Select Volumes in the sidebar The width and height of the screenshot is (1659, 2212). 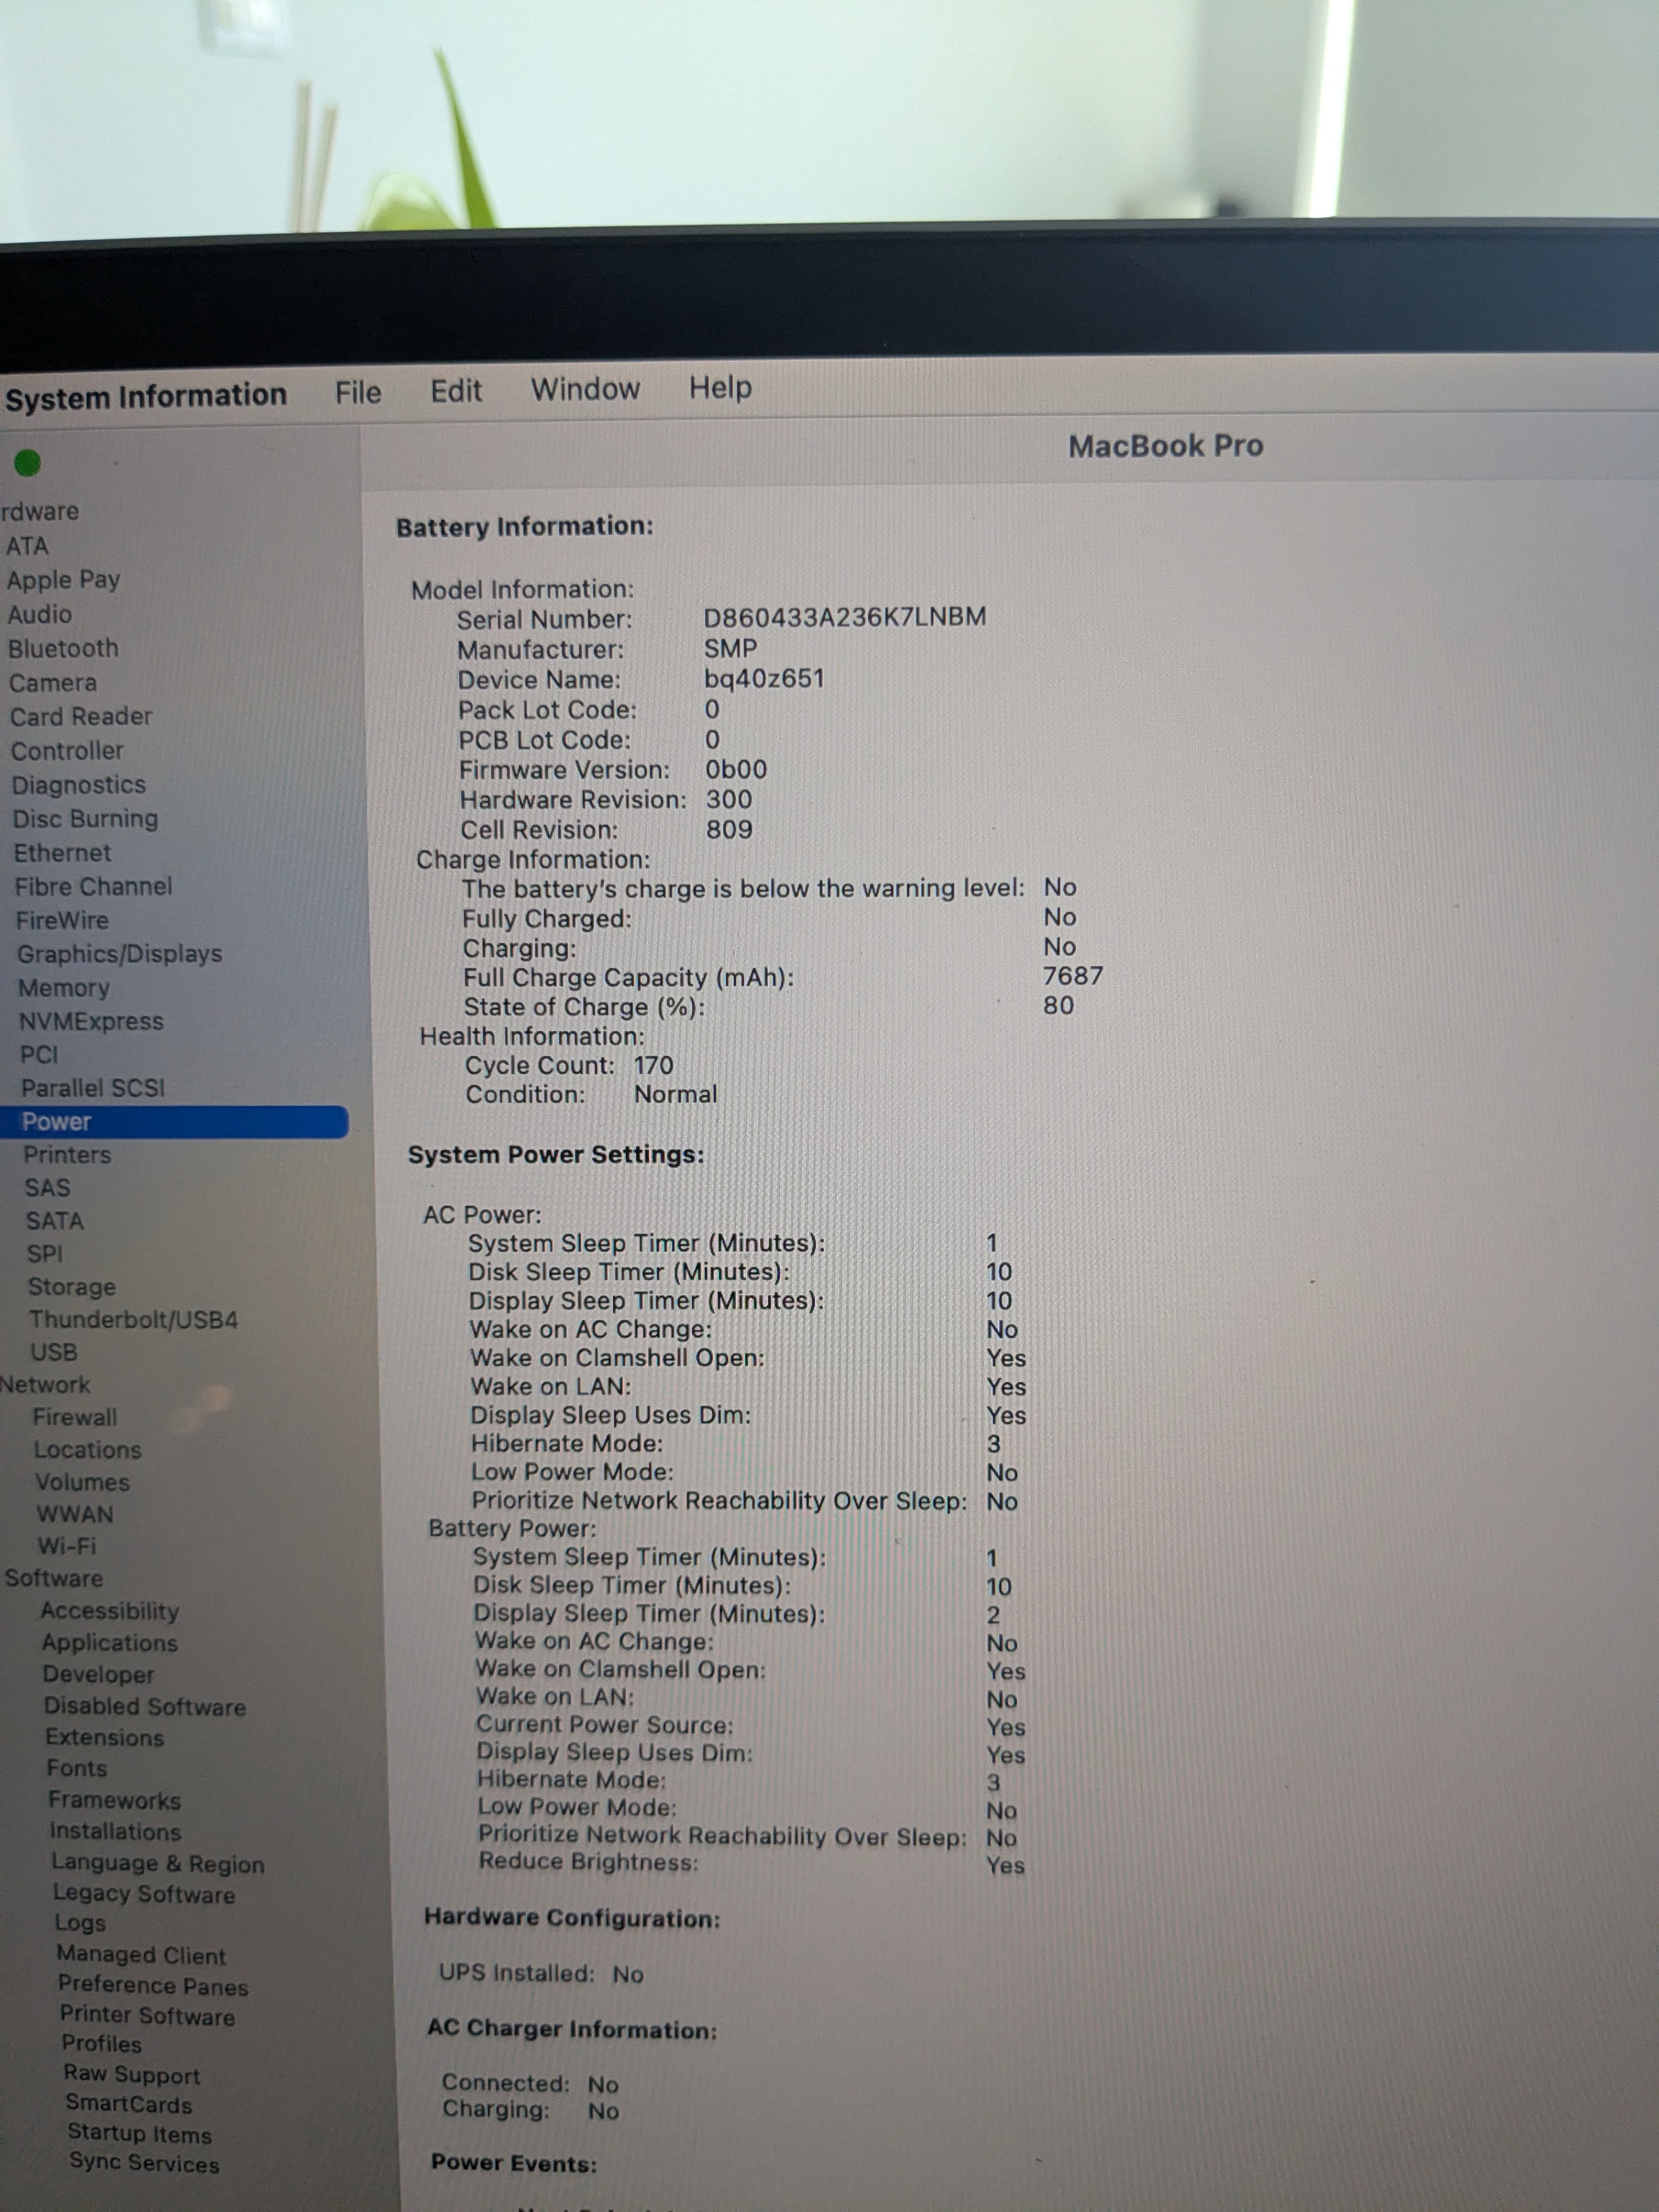click(x=82, y=1482)
